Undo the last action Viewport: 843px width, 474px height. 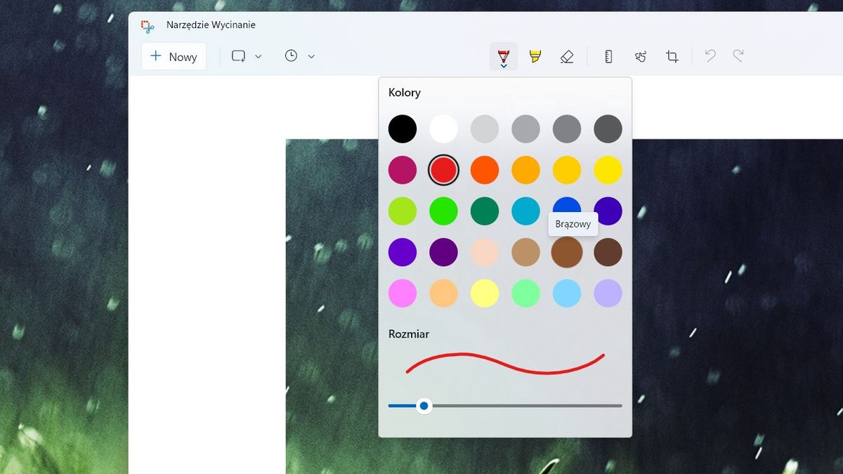pyautogui.click(x=710, y=56)
